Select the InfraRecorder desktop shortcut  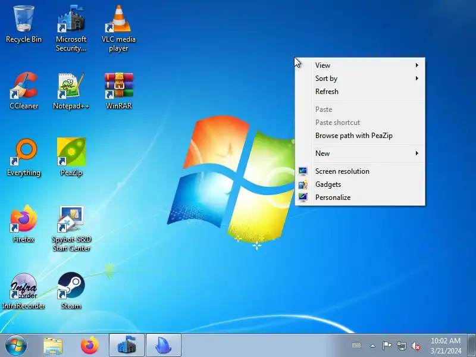[x=24, y=291]
